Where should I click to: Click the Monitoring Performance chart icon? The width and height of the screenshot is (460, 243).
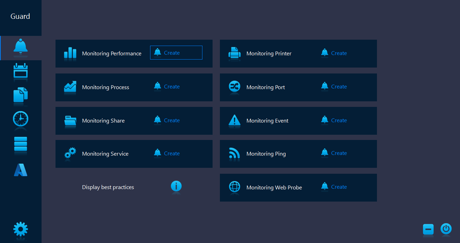coord(70,53)
